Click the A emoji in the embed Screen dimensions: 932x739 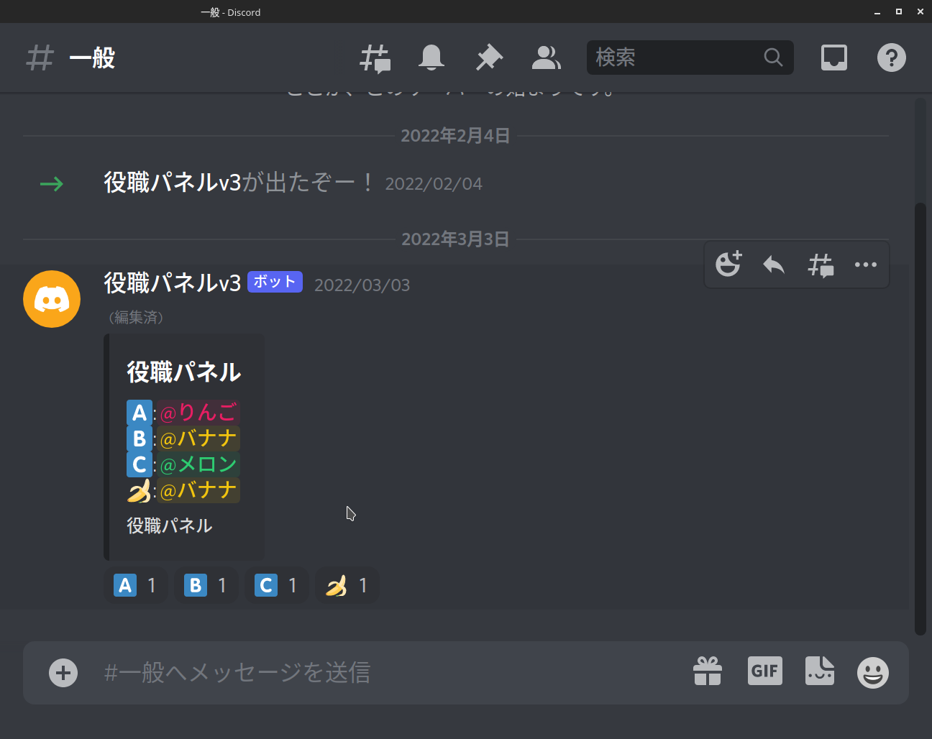click(140, 413)
